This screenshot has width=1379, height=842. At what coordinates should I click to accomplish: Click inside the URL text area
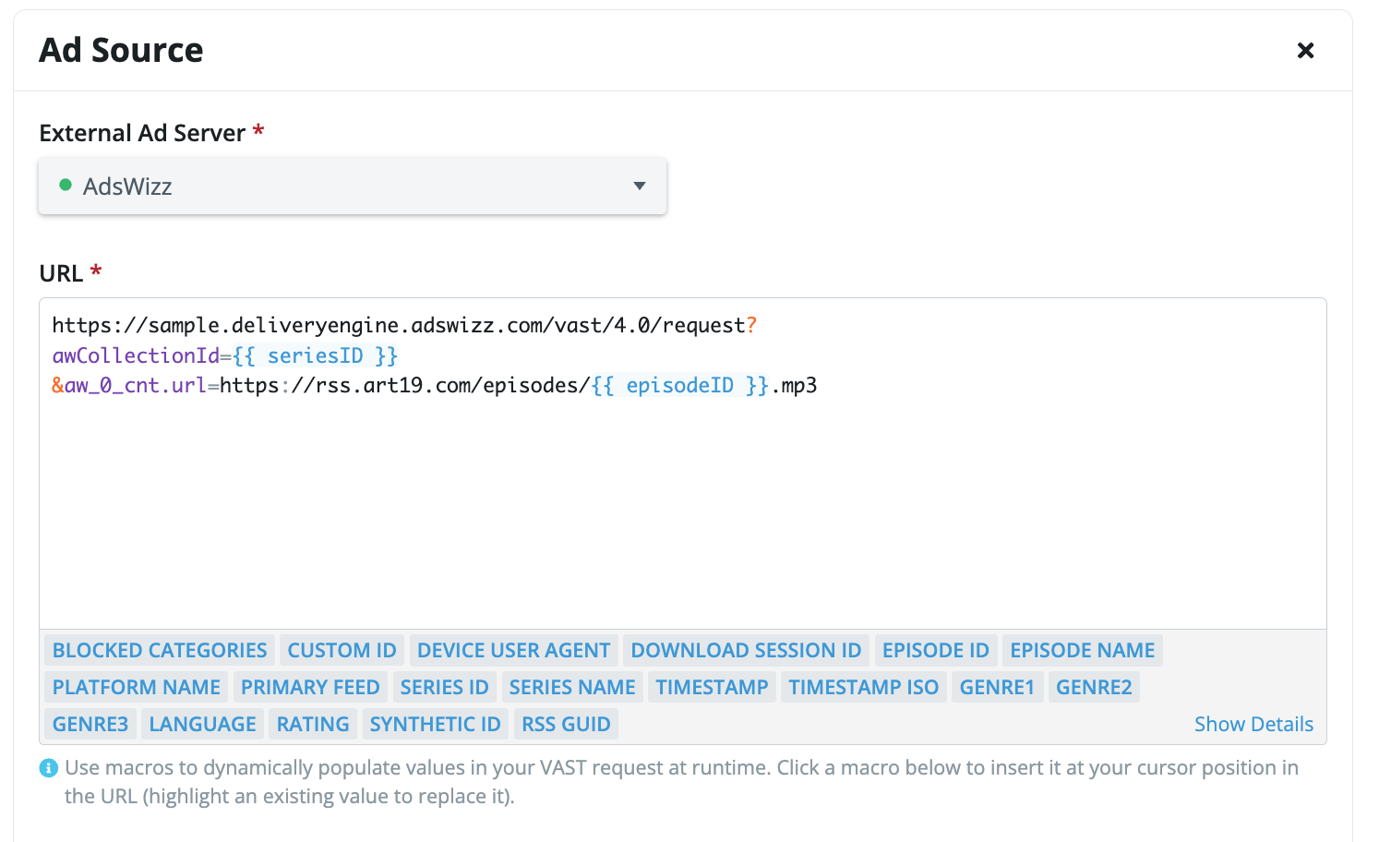tap(683, 463)
